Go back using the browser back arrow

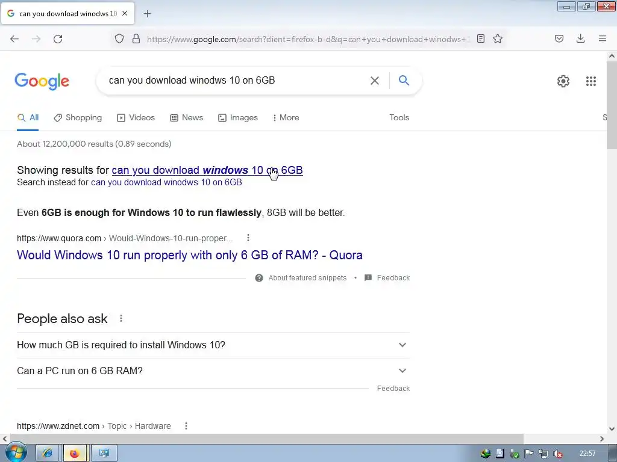pyautogui.click(x=14, y=39)
